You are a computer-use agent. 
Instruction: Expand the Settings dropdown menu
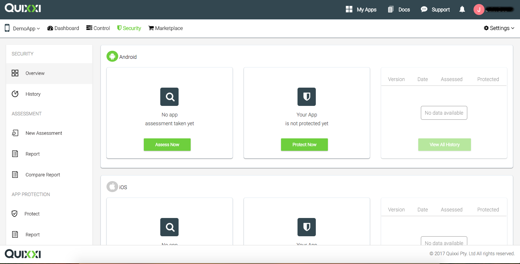(499, 28)
